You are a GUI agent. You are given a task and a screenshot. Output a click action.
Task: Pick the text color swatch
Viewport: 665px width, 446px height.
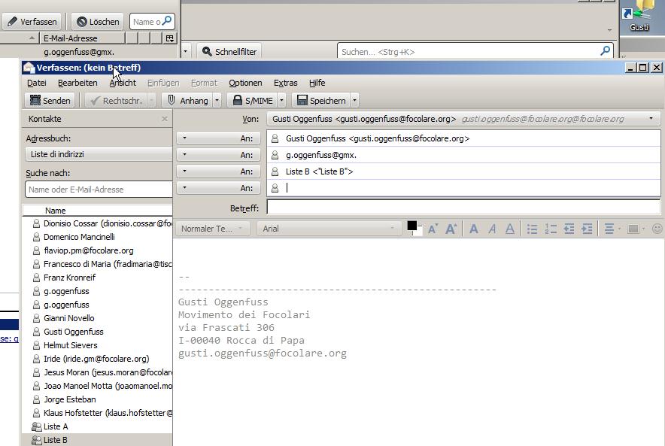[411, 226]
